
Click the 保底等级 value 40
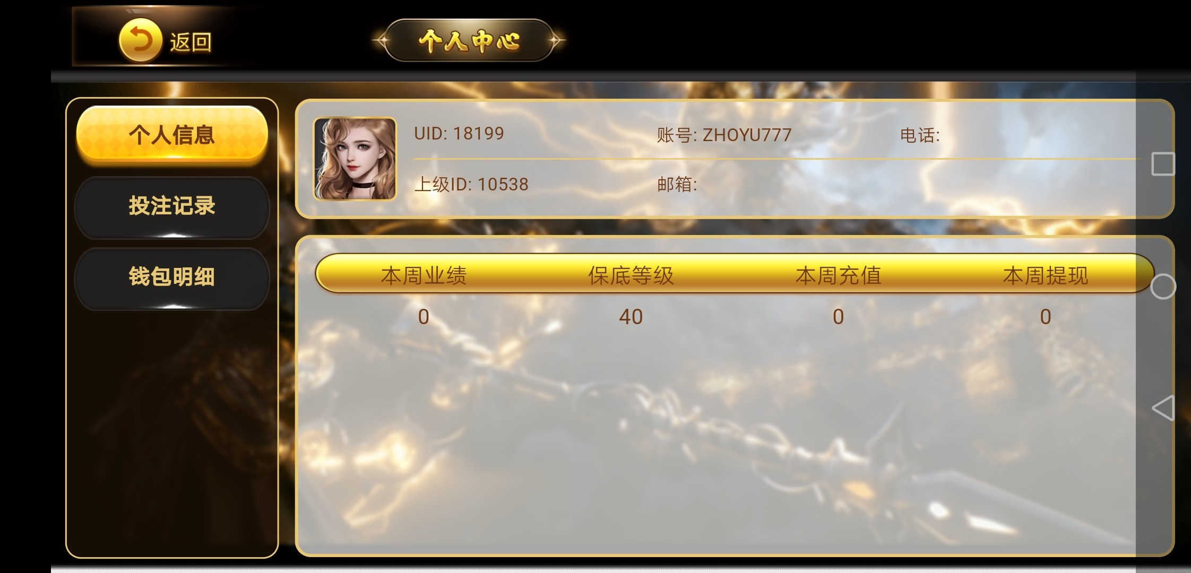631,317
